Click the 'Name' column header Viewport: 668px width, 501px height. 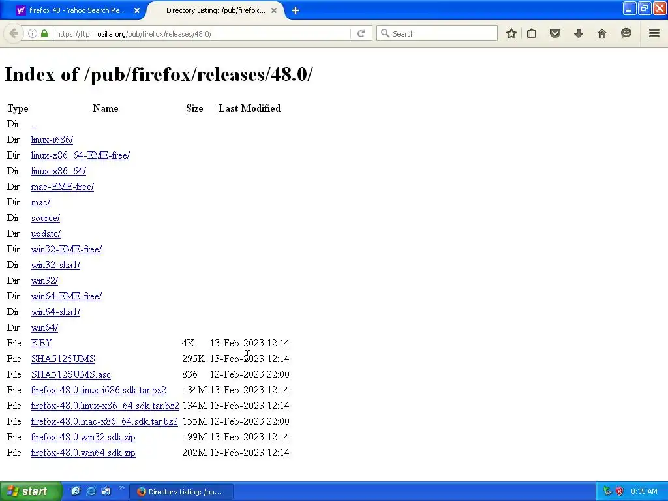point(105,108)
